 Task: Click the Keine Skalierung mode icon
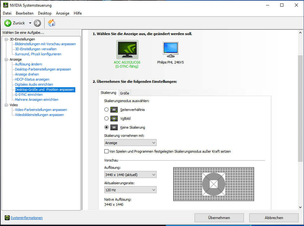coord(114,127)
